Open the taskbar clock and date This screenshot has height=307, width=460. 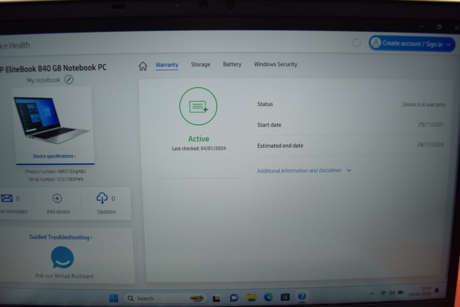tap(420, 291)
